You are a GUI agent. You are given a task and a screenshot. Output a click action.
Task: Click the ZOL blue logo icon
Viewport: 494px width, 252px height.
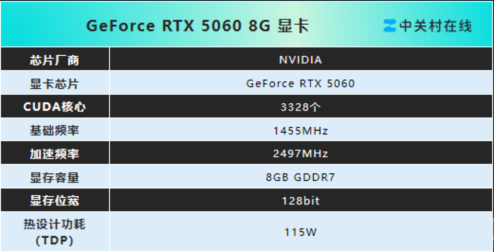(x=390, y=26)
